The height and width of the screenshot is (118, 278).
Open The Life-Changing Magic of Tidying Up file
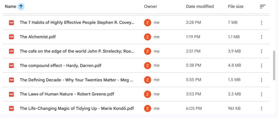pyautogui.click(x=77, y=108)
